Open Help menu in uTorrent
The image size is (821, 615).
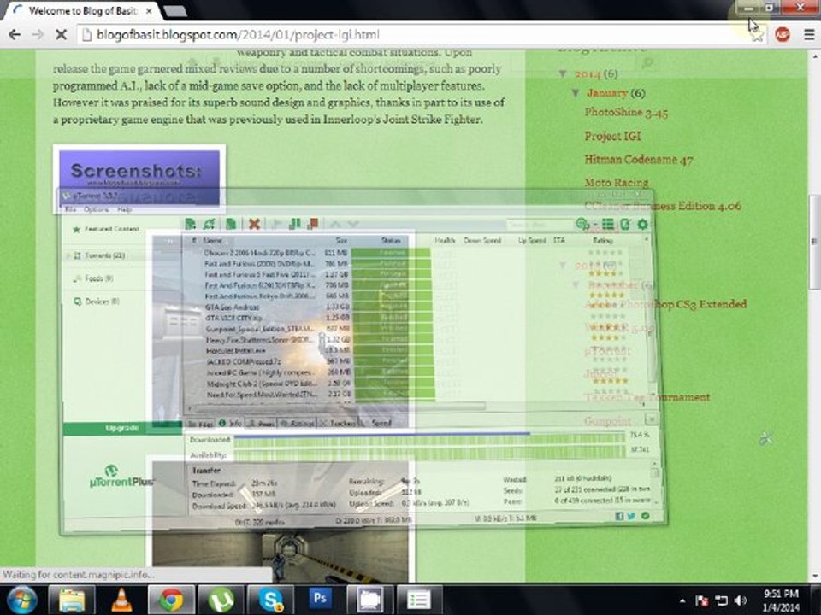click(x=124, y=209)
